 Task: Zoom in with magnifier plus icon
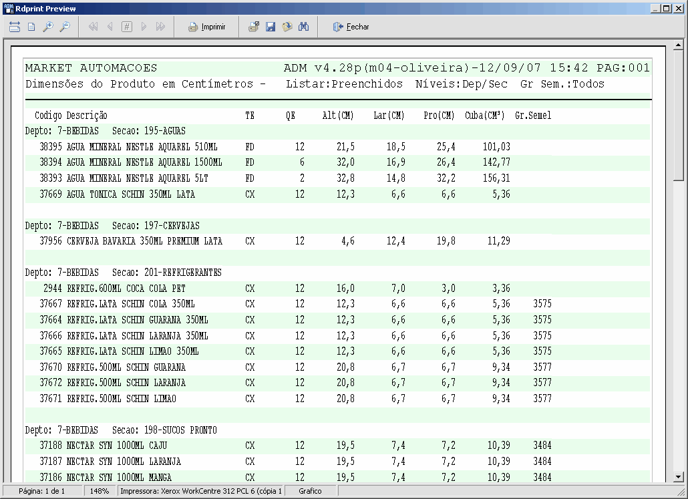48,27
